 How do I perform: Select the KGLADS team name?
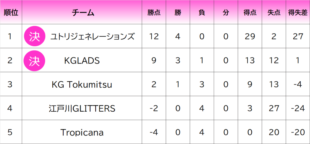click(82, 61)
